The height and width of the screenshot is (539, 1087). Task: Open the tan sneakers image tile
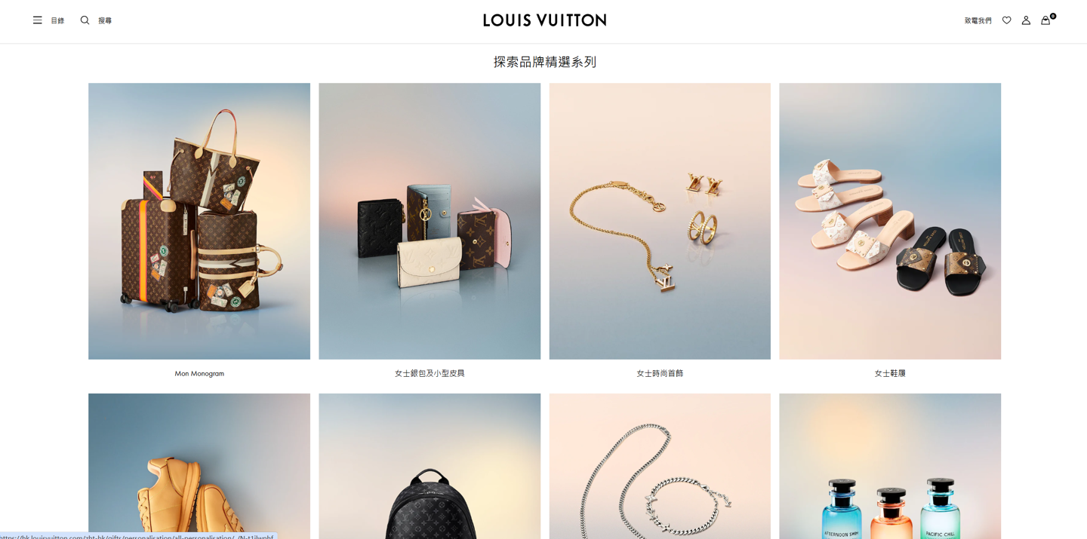point(199,466)
